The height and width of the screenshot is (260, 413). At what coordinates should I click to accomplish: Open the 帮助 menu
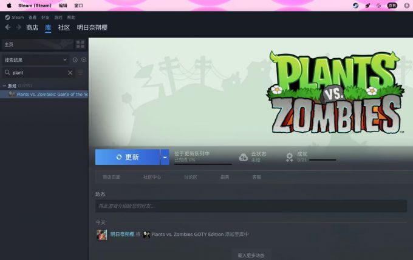pos(71,18)
